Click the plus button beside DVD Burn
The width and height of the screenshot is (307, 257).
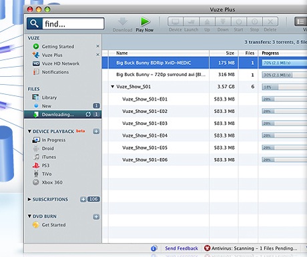96,217
